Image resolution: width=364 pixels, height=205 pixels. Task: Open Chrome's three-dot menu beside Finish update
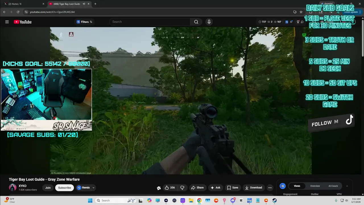point(360,12)
